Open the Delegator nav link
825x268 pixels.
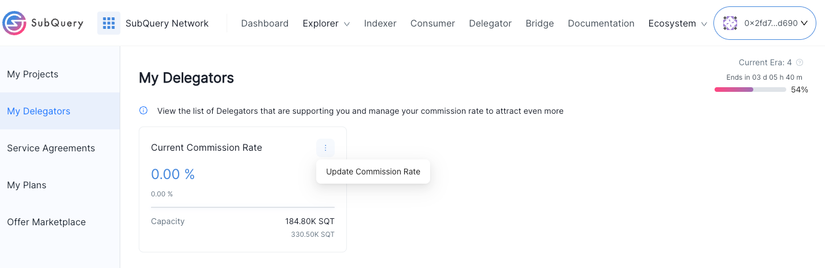490,23
